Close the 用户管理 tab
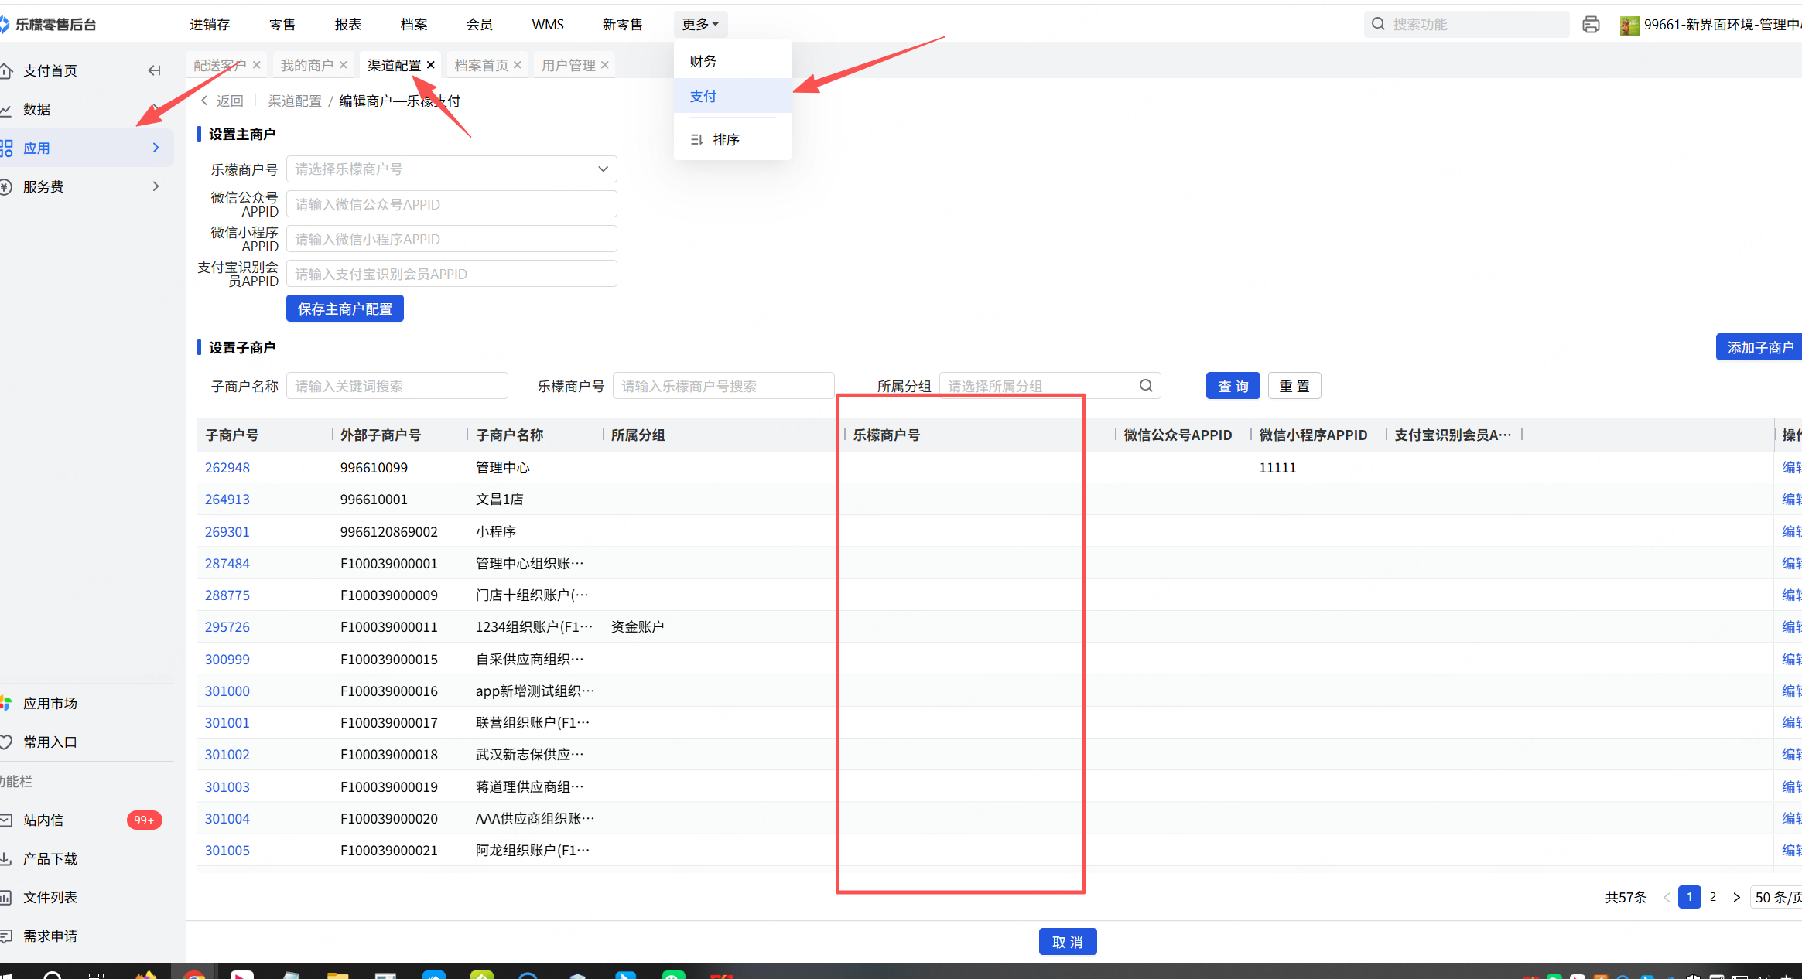 605,65
